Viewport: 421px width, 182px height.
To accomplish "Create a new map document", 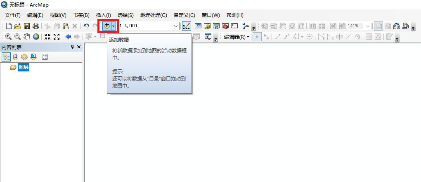I will tap(9, 26).
